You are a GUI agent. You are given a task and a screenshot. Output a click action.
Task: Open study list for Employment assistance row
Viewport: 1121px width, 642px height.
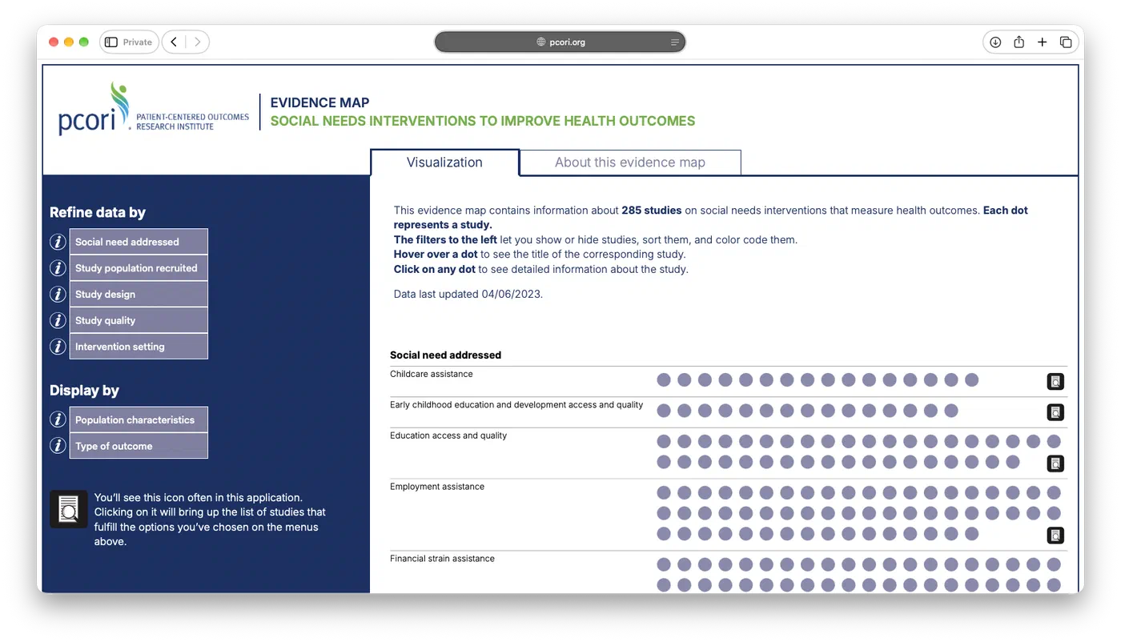click(1055, 536)
